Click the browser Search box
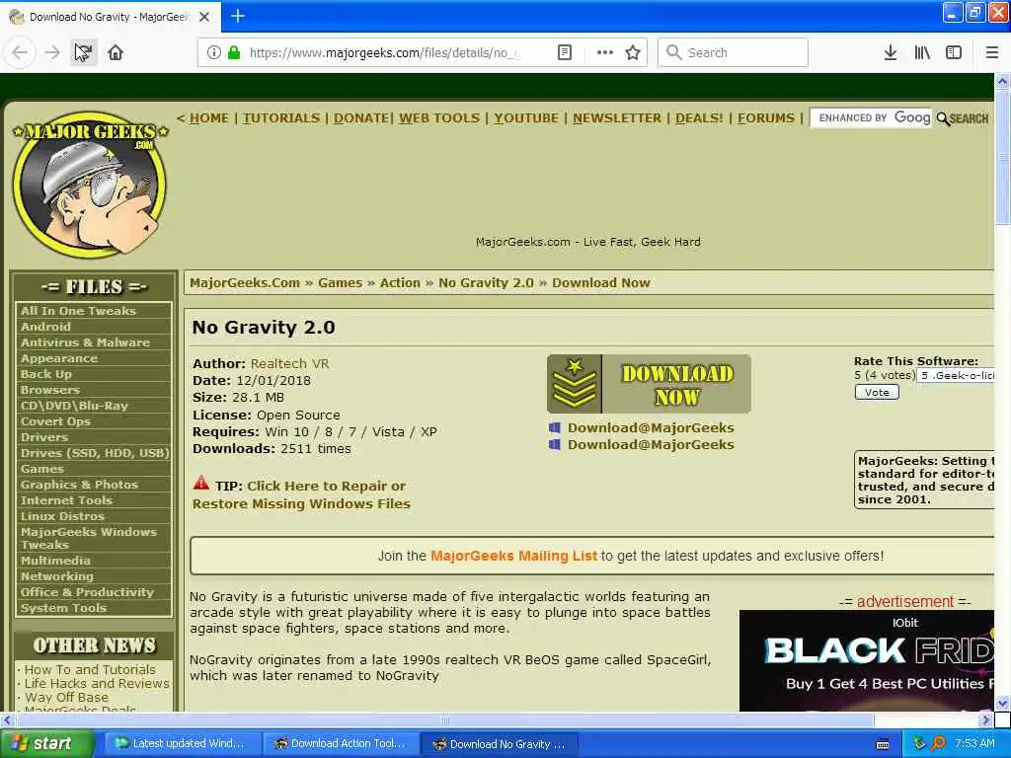 pos(734,53)
